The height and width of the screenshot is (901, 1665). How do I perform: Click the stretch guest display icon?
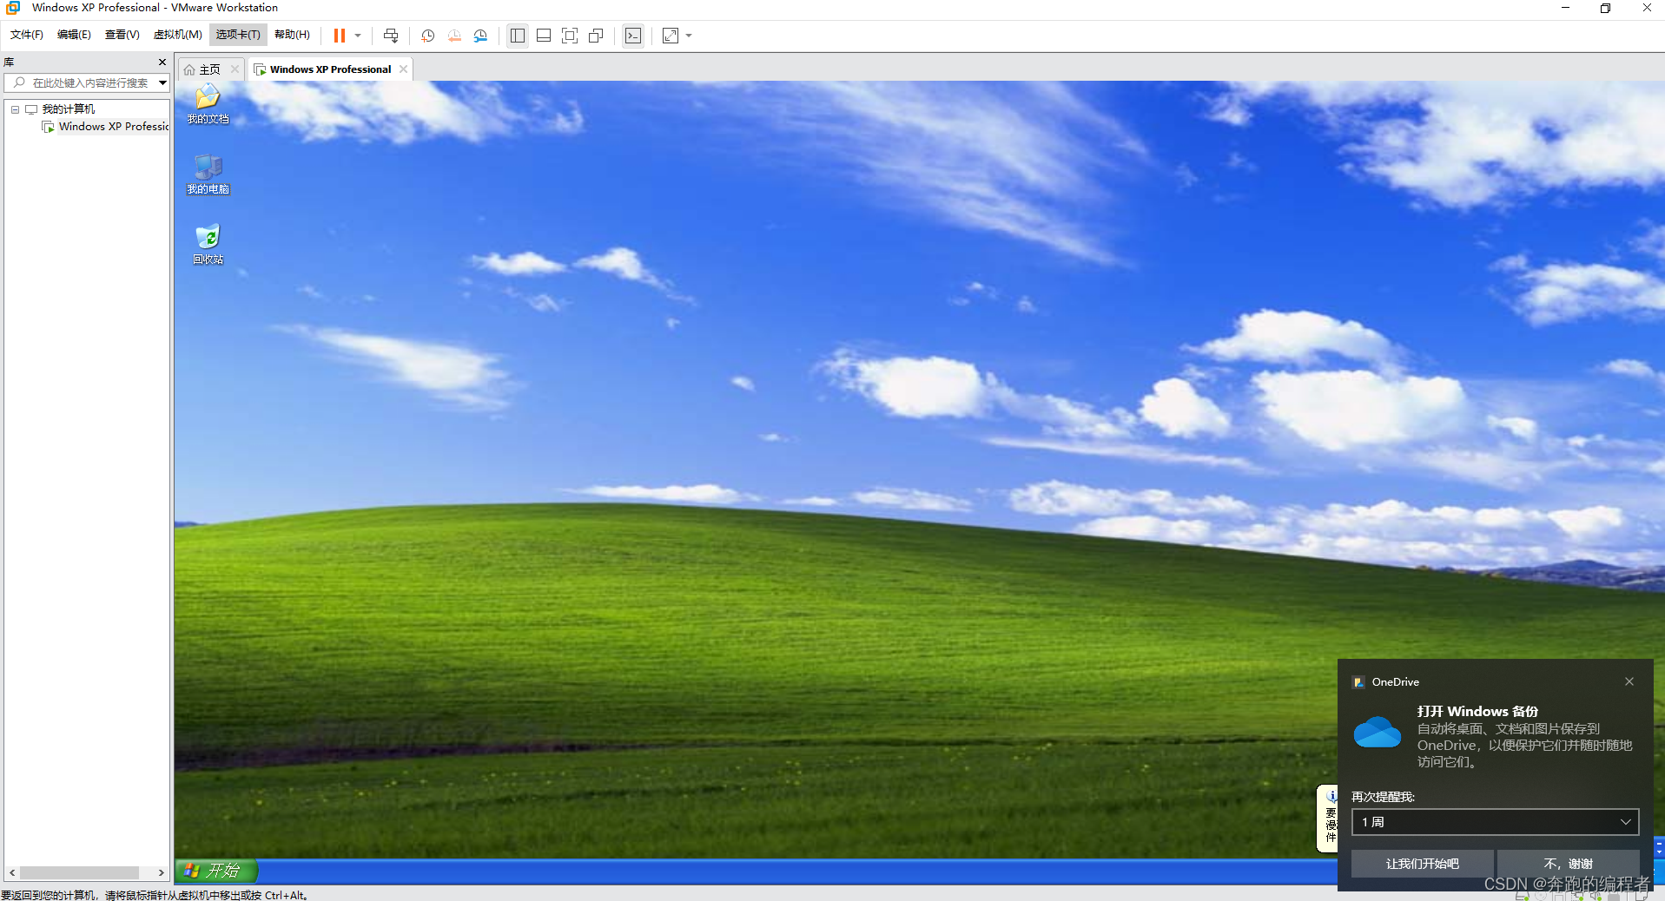tap(671, 36)
